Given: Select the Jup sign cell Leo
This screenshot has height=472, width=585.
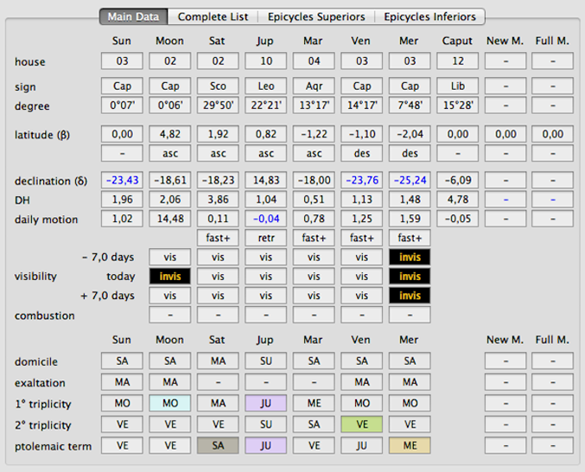Looking at the screenshot, I should (x=266, y=86).
